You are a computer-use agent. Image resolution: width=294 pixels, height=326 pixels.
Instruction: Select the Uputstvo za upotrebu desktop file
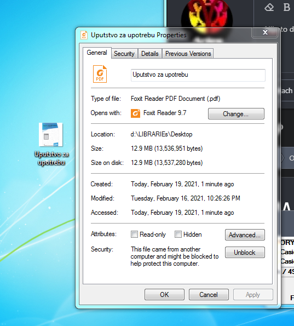point(51,145)
